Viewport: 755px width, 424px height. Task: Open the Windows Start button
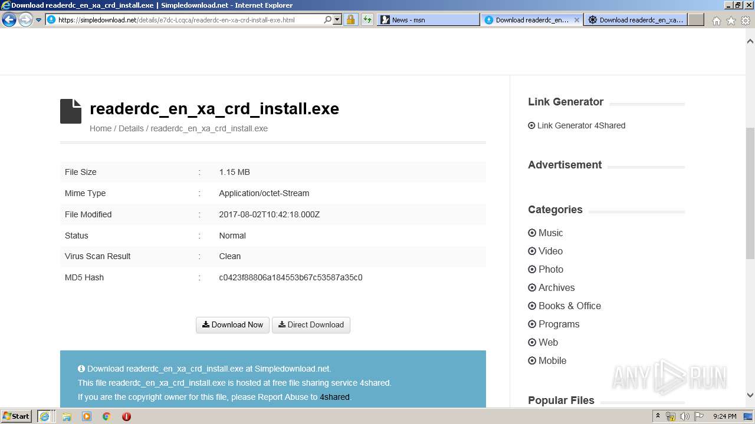point(17,416)
